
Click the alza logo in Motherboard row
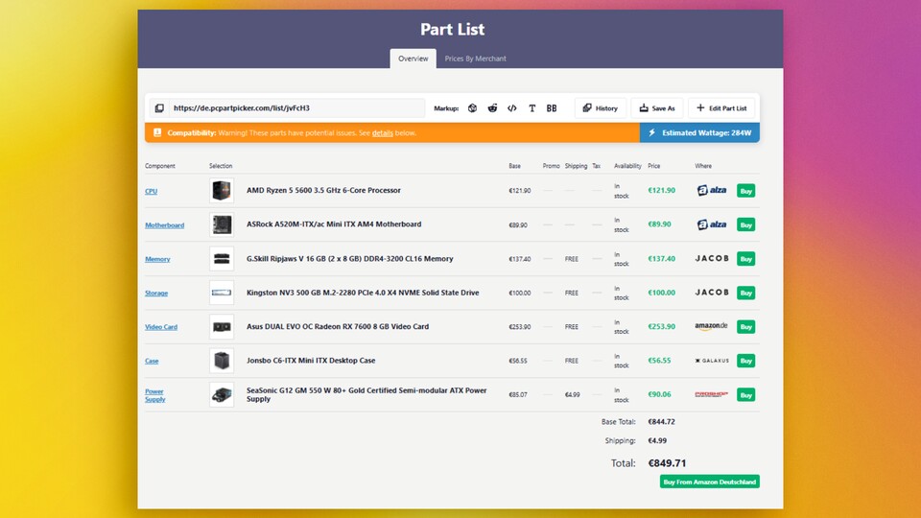tap(712, 224)
